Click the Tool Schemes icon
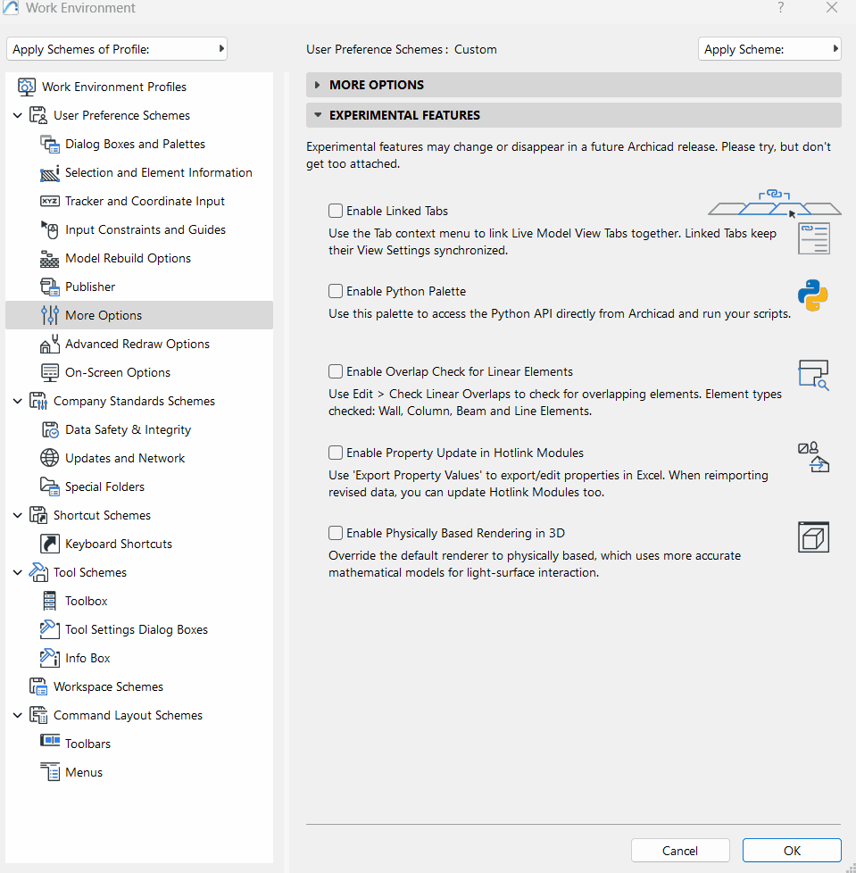Screen dimensions: 856x873 [x=38, y=572]
